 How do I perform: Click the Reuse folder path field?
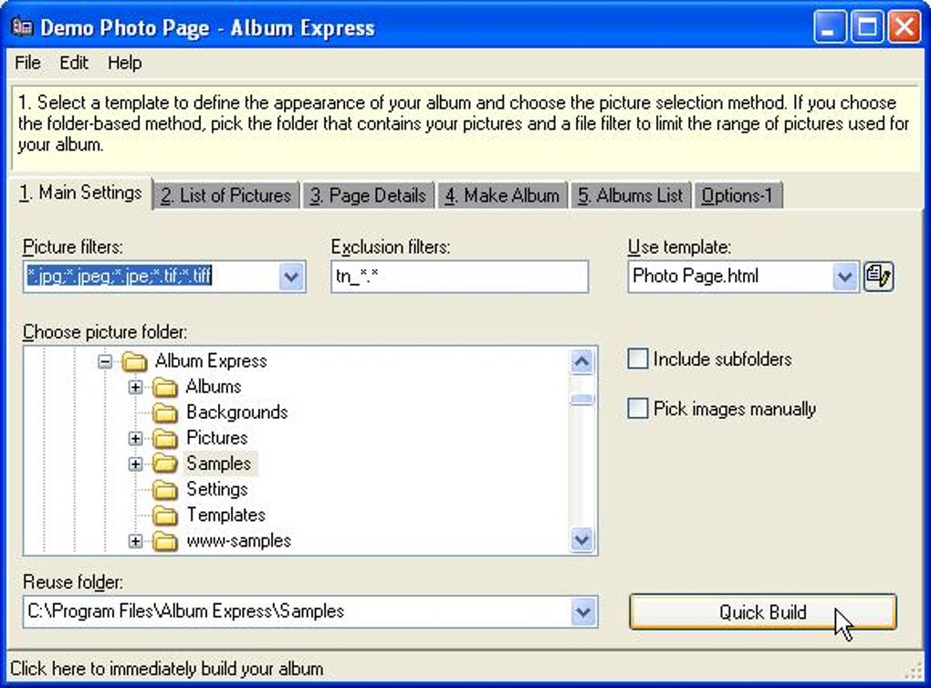tap(297, 612)
